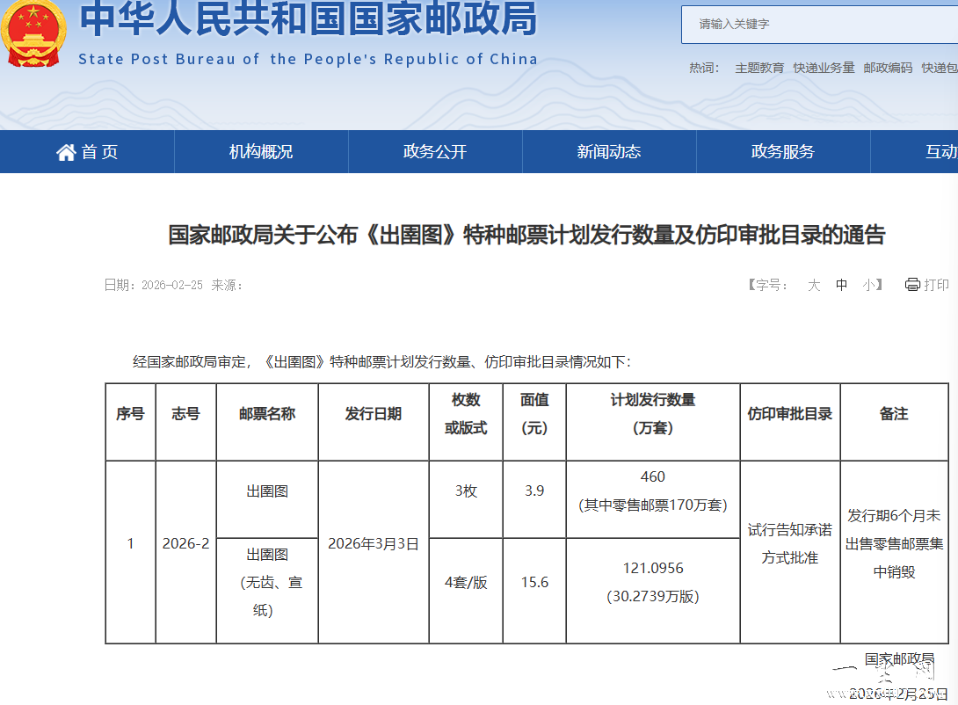Select the 互动 navigation item

coord(940,152)
